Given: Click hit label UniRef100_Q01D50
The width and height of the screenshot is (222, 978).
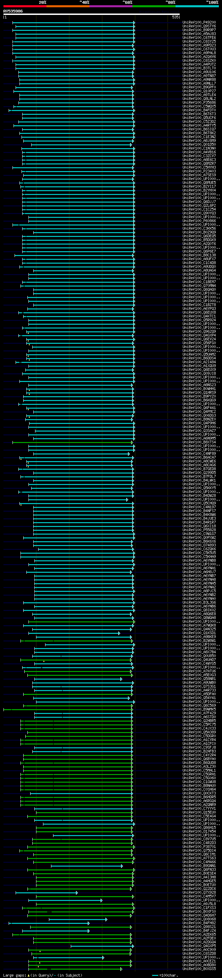Looking at the screenshot, I should pos(199,145).
